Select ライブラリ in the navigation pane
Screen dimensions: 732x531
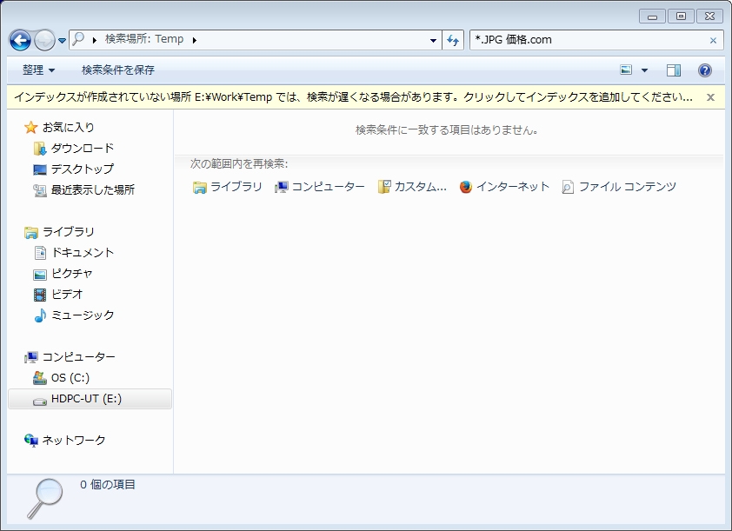[68, 232]
